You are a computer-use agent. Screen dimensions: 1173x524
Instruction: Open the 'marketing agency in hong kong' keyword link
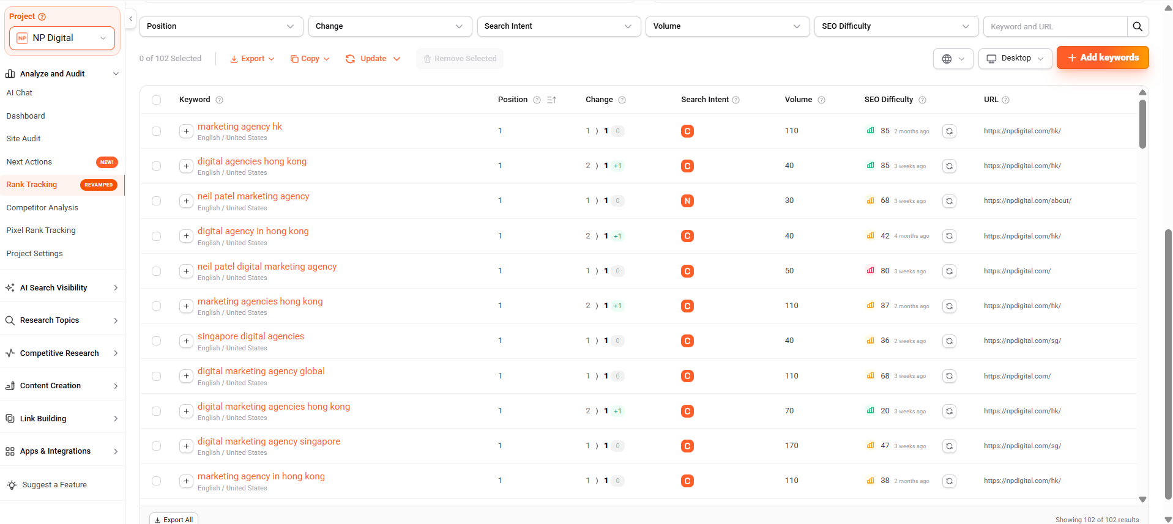(261, 476)
